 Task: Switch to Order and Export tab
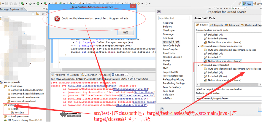point(251,25)
